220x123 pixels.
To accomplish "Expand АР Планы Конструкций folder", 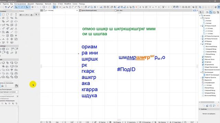I will pos(201,36).
